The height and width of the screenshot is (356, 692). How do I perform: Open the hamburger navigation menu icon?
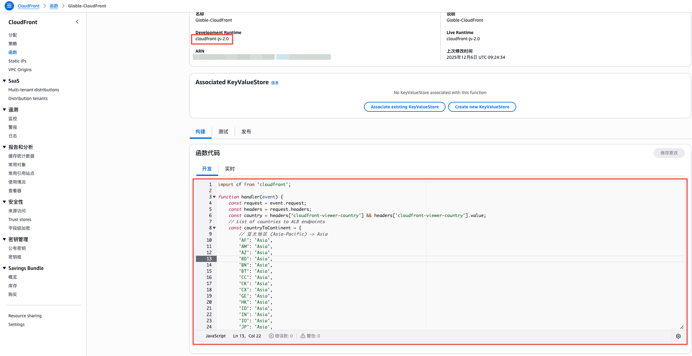pos(9,6)
